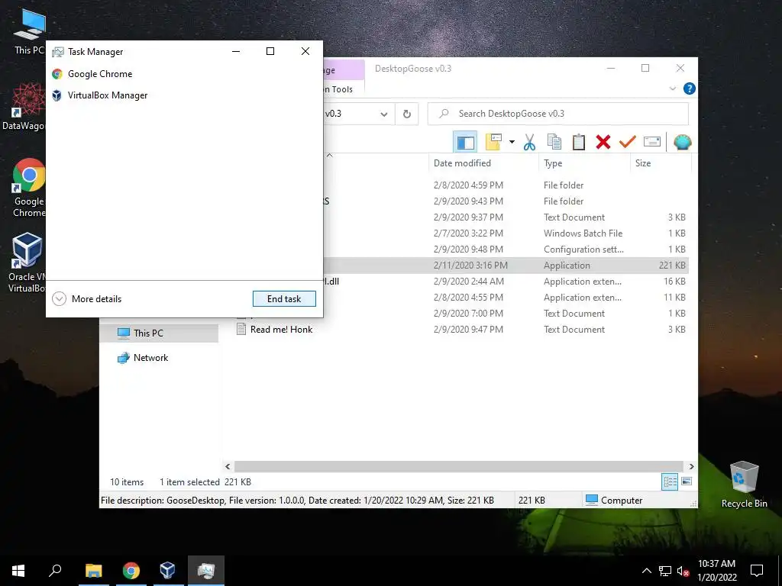Toggle the navigation pane toolbar icon
Image resolution: width=782 pixels, height=586 pixels.
465,143
